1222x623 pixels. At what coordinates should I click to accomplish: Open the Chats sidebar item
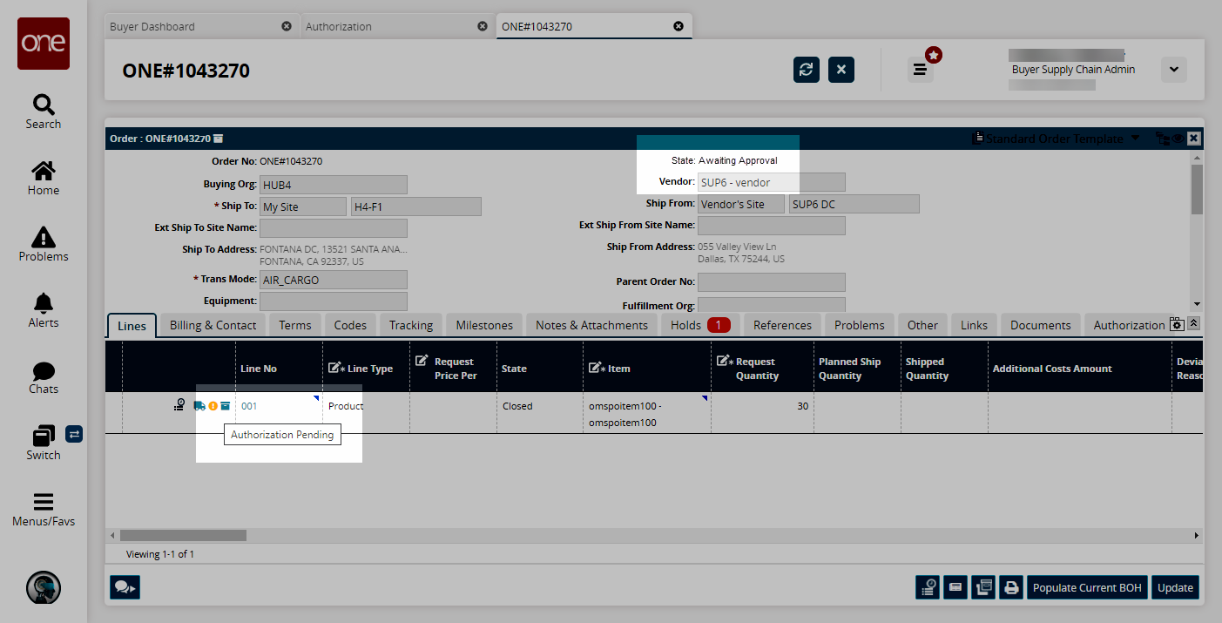point(43,376)
